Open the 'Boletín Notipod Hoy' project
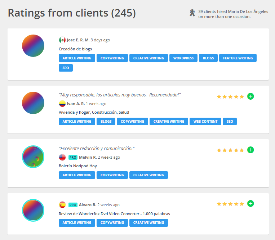This screenshot has height=240, width=275. coord(77,166)
